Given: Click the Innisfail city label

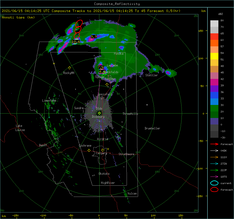Looking at the screenshot, I should point(105,94).
